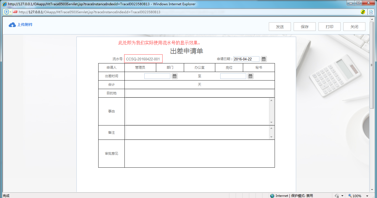This screenshot has width=377, height=198.
Task: Click the green icon at address bar right
Action: (x=363, y=12)
